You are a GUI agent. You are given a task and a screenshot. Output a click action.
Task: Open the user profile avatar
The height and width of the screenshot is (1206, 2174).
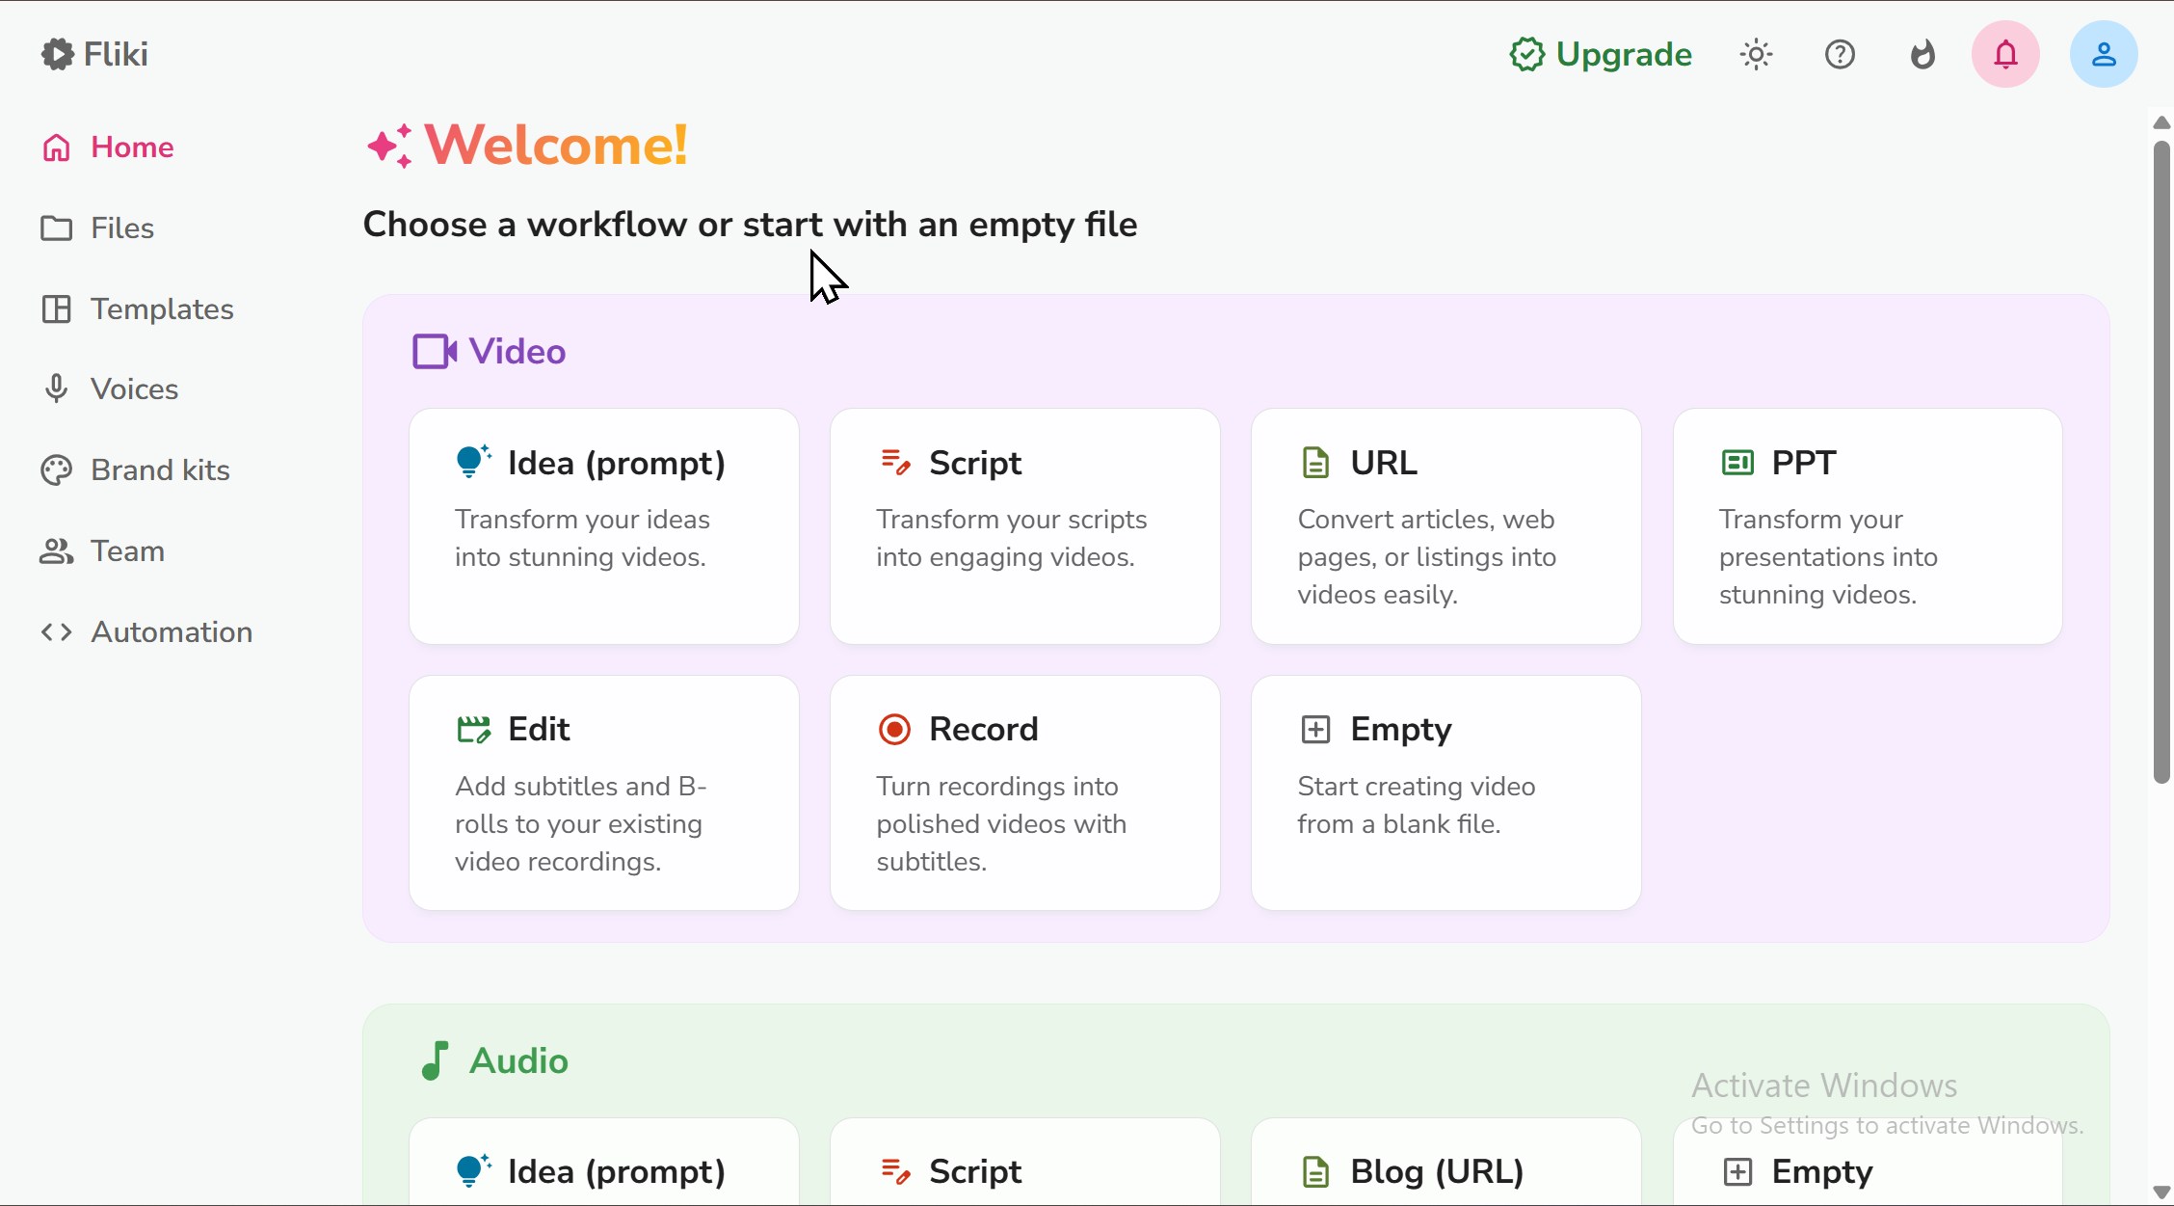2104,54
